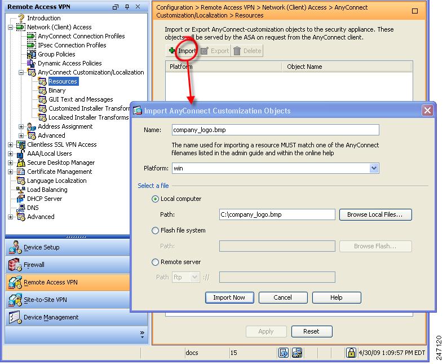Viewport: 447px width, 364px height.
Task: Click the first status bar icon after 15
Action: coord(284,353)
